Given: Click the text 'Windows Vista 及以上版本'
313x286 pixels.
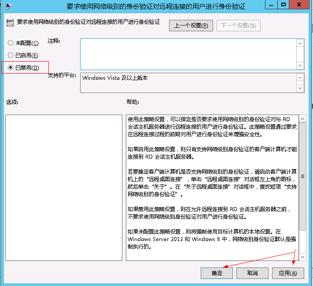Looking at the screenshot, I should pyautogui.click(x=115, y=78).
